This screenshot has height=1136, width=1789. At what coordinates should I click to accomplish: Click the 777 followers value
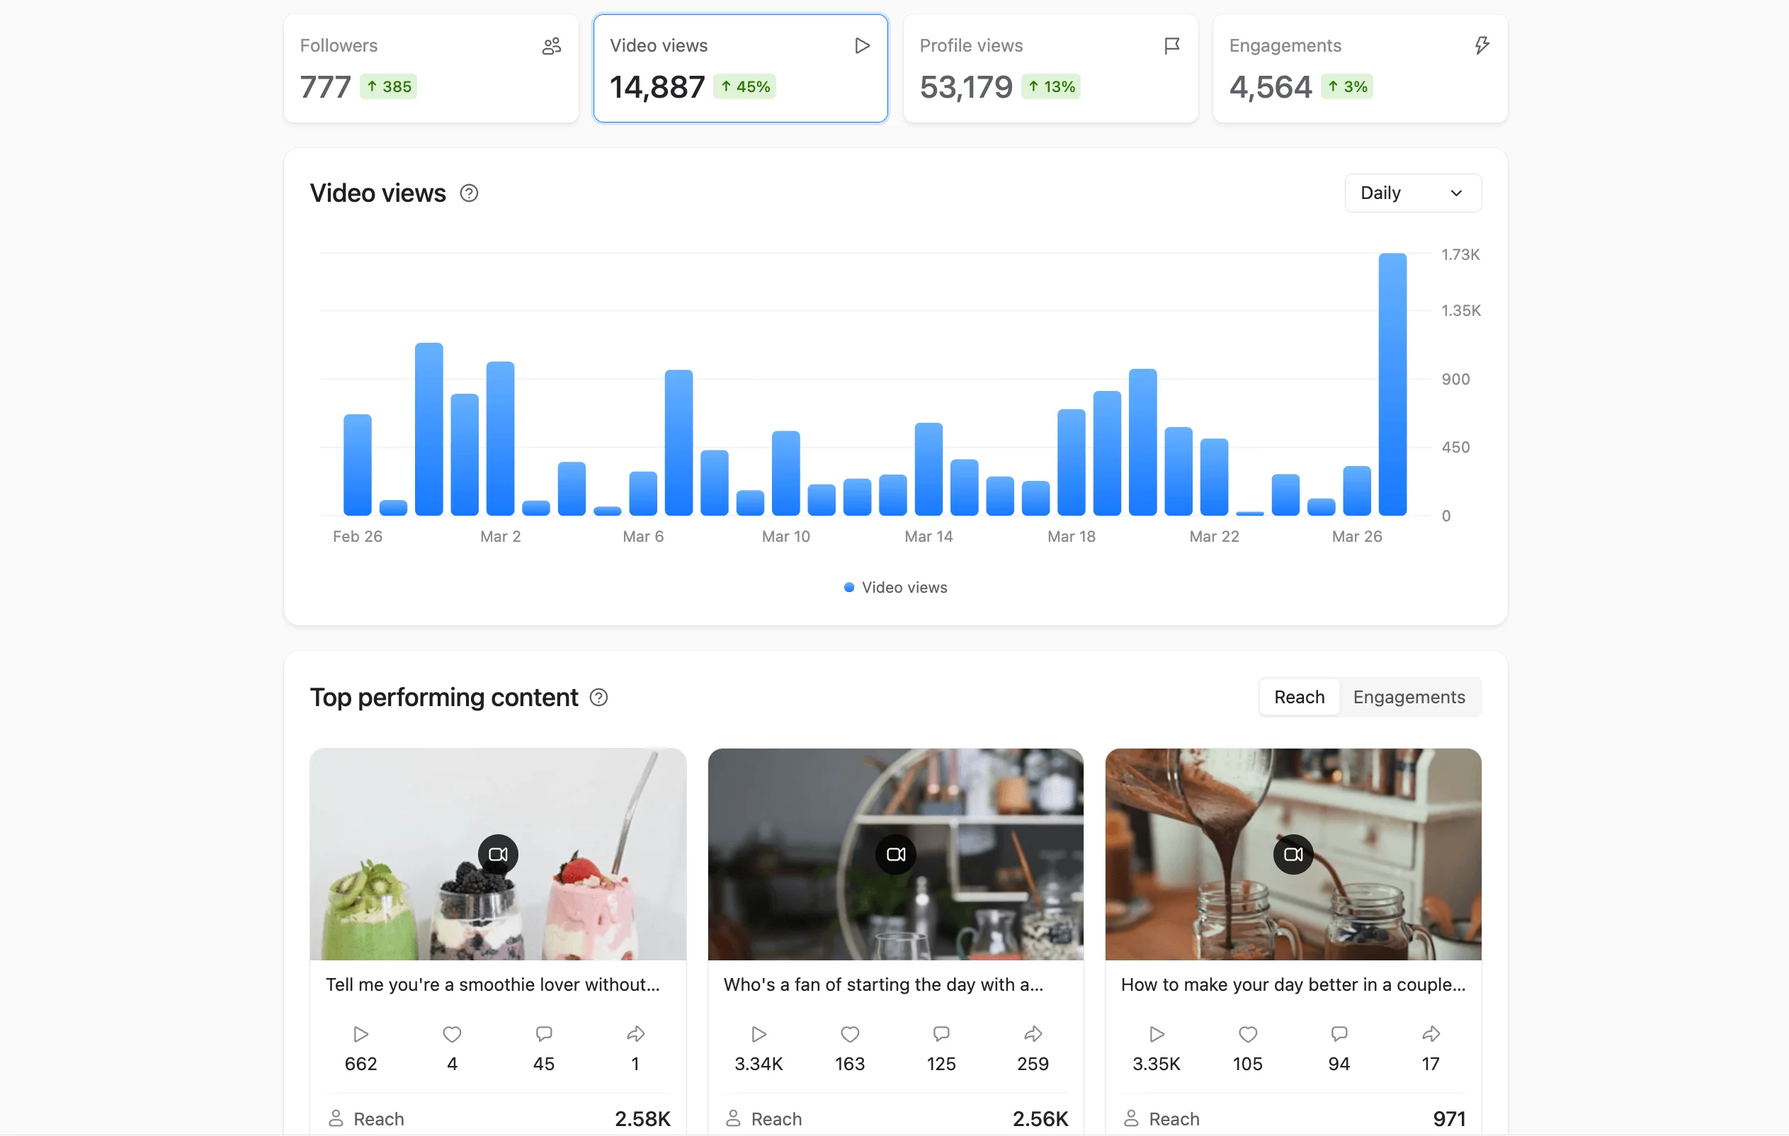point(325,87)
